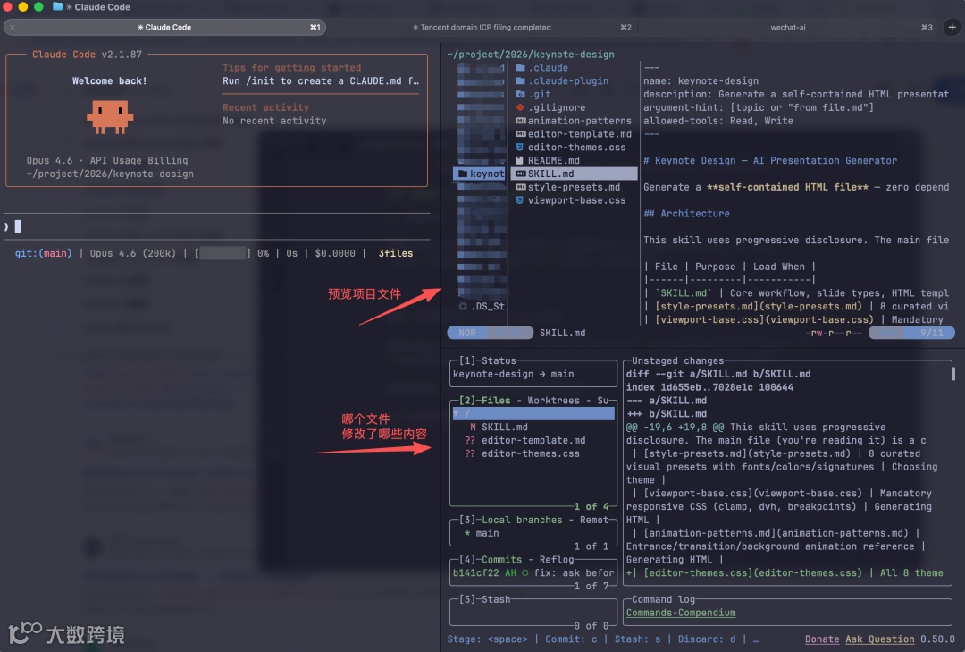Click the "$0.0000" cost entry

(335, 253)
